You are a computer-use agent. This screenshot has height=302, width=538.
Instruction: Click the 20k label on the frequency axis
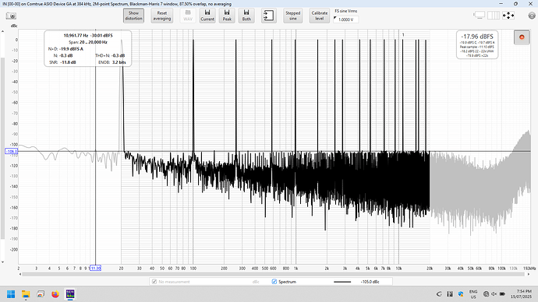[x=430, y=269]
